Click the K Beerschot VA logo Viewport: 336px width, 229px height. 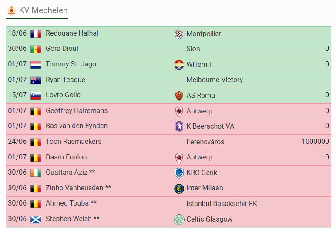pyautogui.click(x=179, y=126)
